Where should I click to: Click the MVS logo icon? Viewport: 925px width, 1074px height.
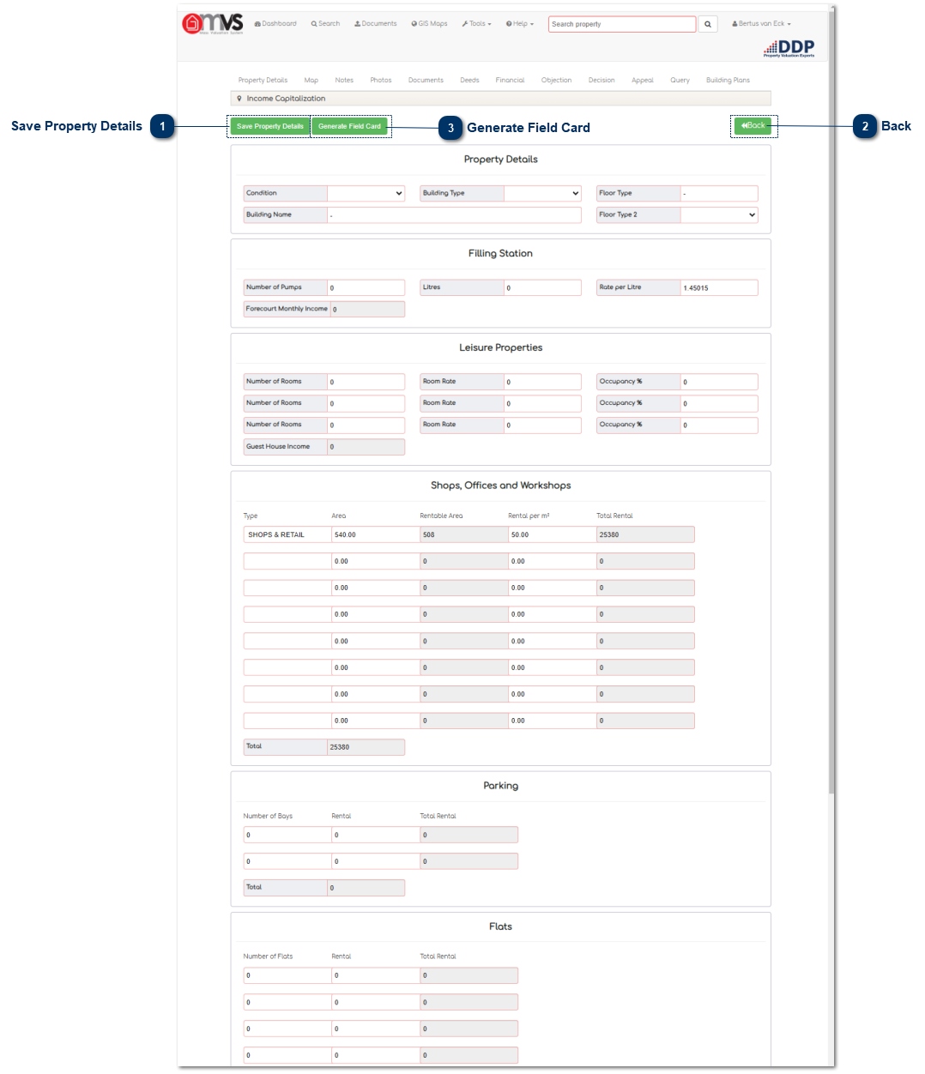[213, 23]
